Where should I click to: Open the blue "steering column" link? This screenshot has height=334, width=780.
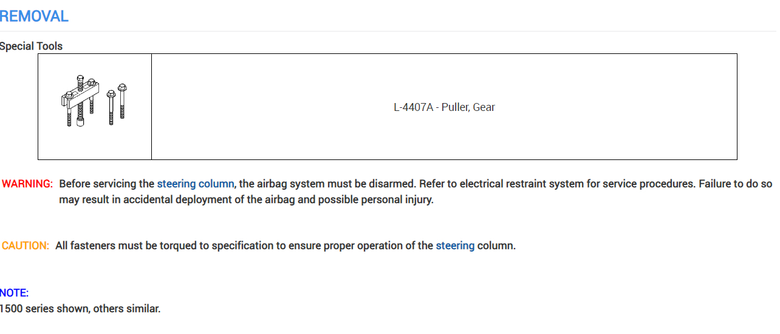click(195, 184)
